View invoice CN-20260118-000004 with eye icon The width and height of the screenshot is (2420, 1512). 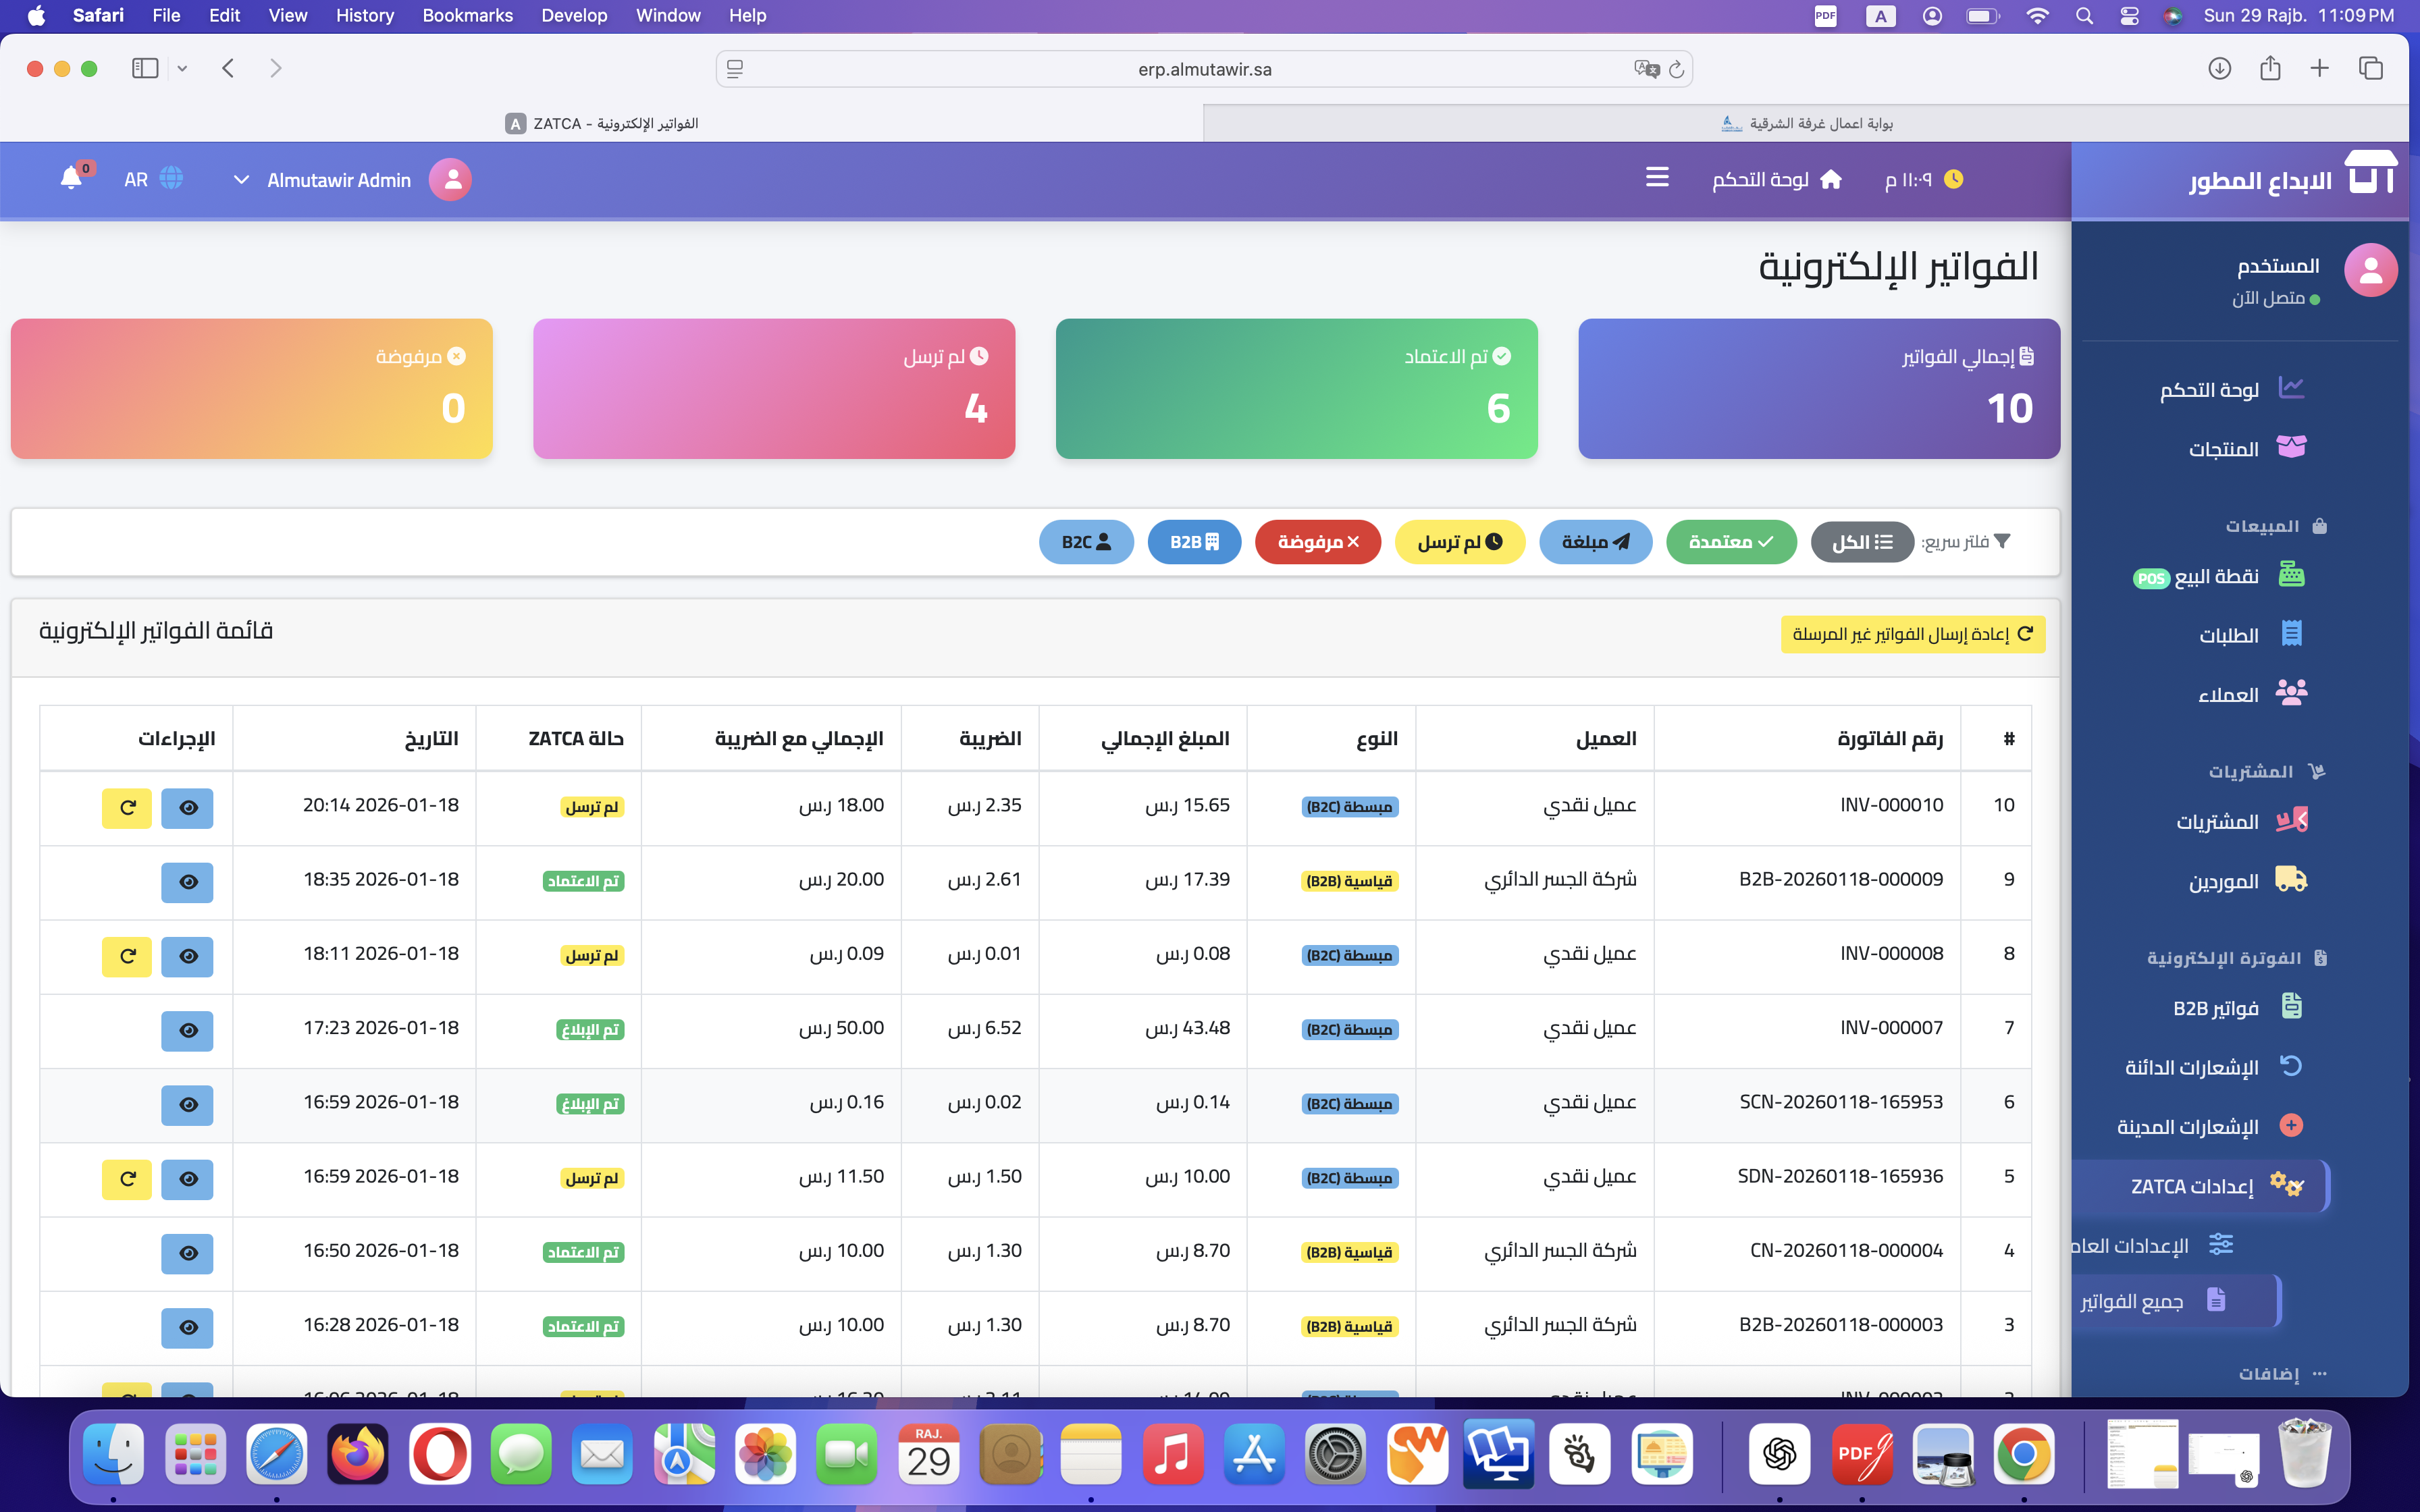tap(188, 1253)
